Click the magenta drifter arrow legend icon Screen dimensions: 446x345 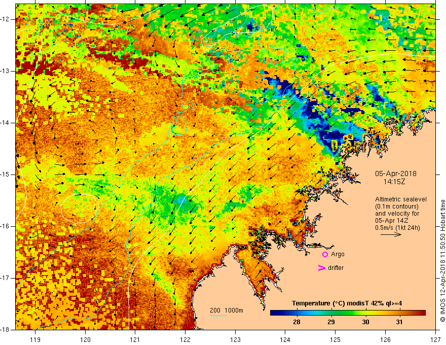click(x=322, y=268)
